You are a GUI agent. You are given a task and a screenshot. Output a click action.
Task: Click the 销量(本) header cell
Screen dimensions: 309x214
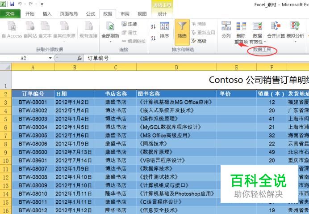coord(272,94)
